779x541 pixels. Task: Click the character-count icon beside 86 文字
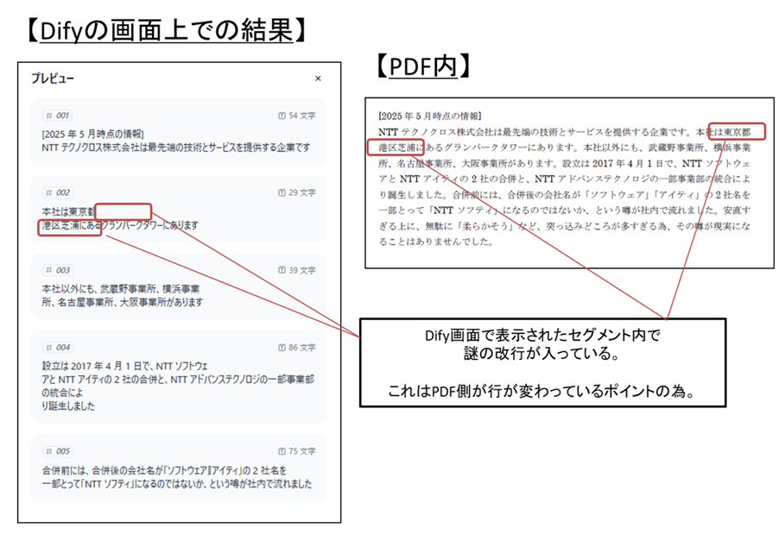coord(282,348)
